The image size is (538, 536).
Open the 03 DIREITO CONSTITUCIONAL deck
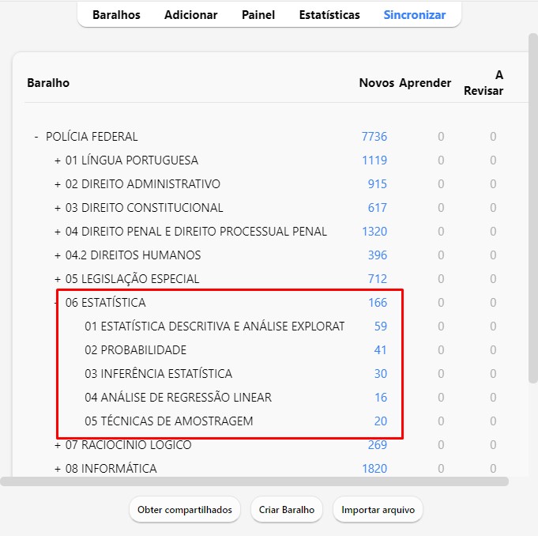(x=144, y=208)
